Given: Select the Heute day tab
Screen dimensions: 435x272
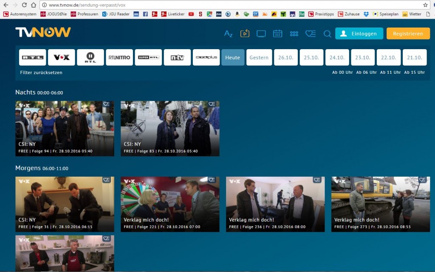Looking at the screenshot, I should tap(233, 58).
